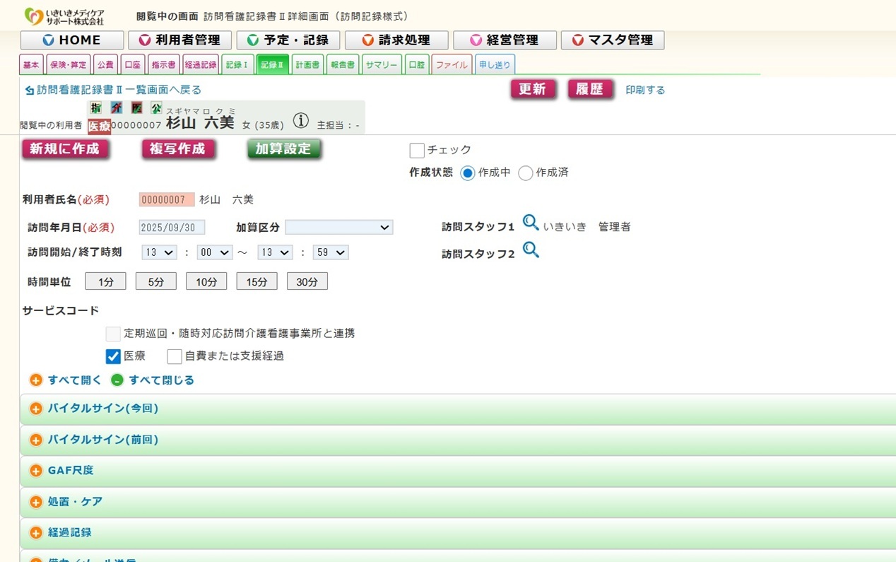Switch to the 計画書 tab
This screenshot has height=562, width=896.
point(307,65)
